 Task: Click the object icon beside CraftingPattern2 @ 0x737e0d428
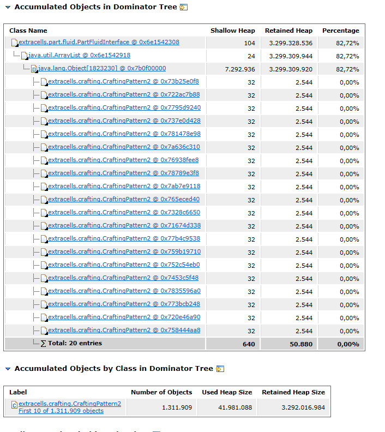click(44, 121)
